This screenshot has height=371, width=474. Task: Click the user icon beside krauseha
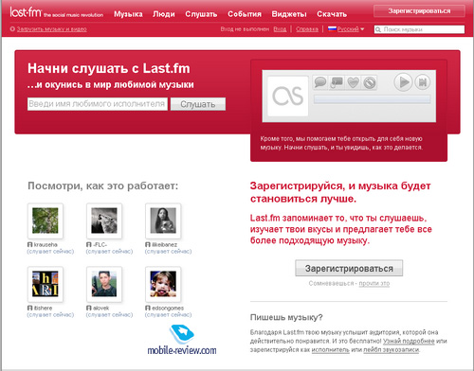click(30, 244)
